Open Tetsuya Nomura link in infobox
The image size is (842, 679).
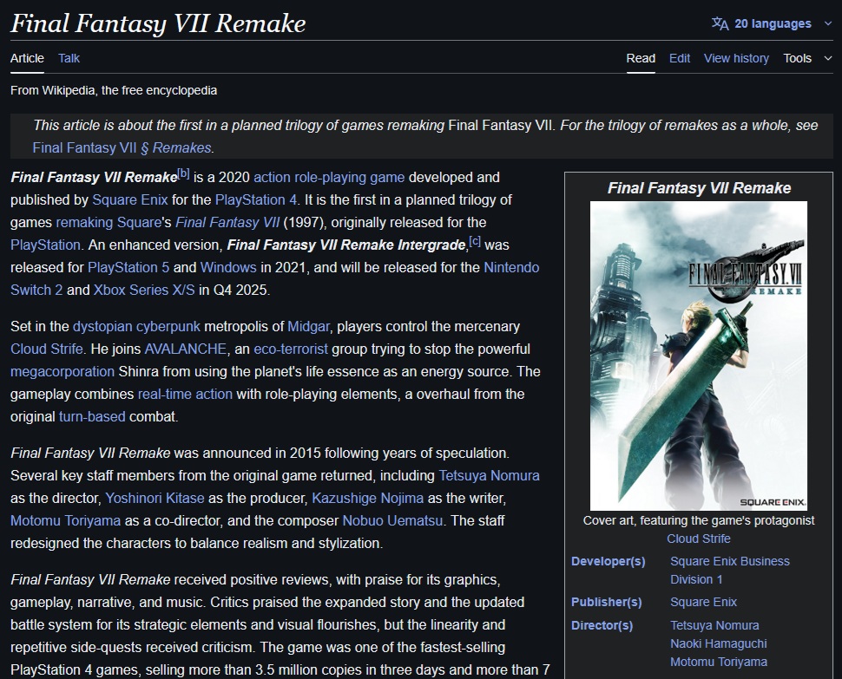click(714, 625)
